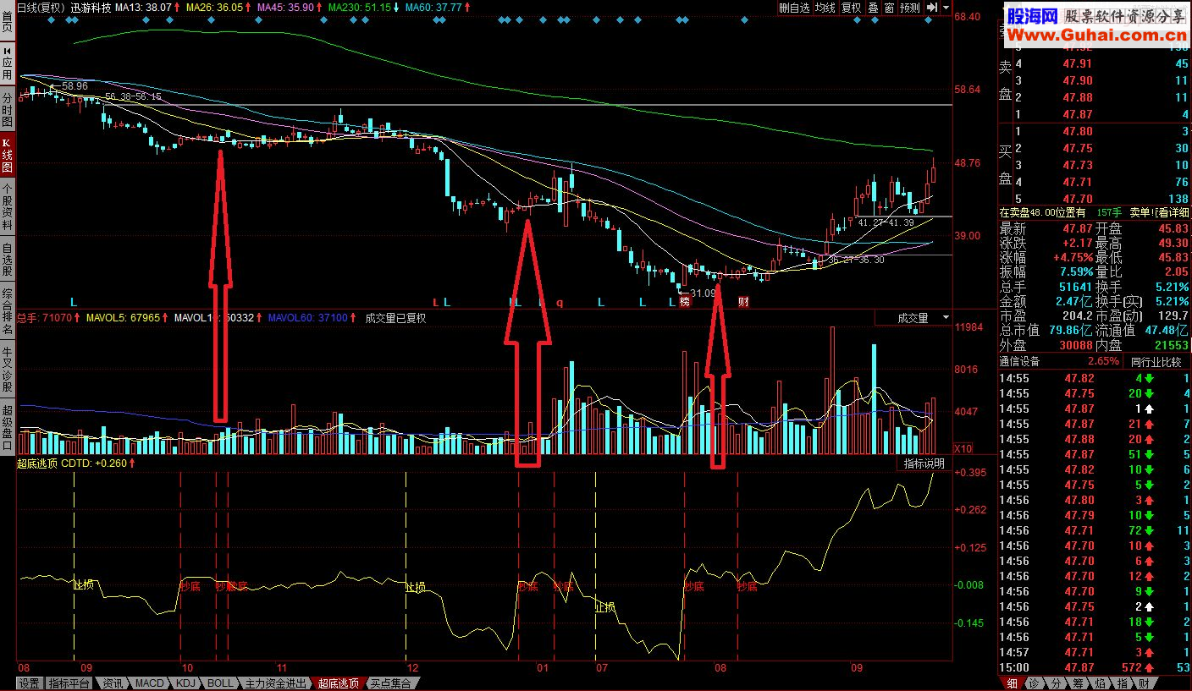
Task: Click the 14:57 trade row
Action: [1095, 652]
